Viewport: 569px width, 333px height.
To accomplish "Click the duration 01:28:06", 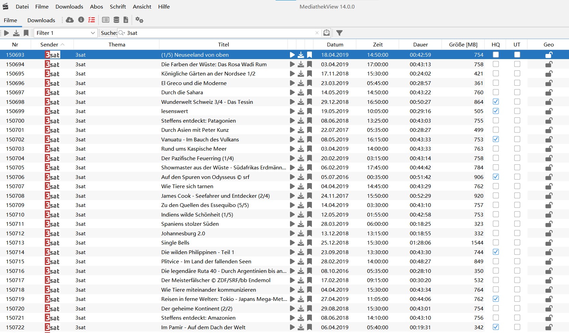I will (420, 242).
